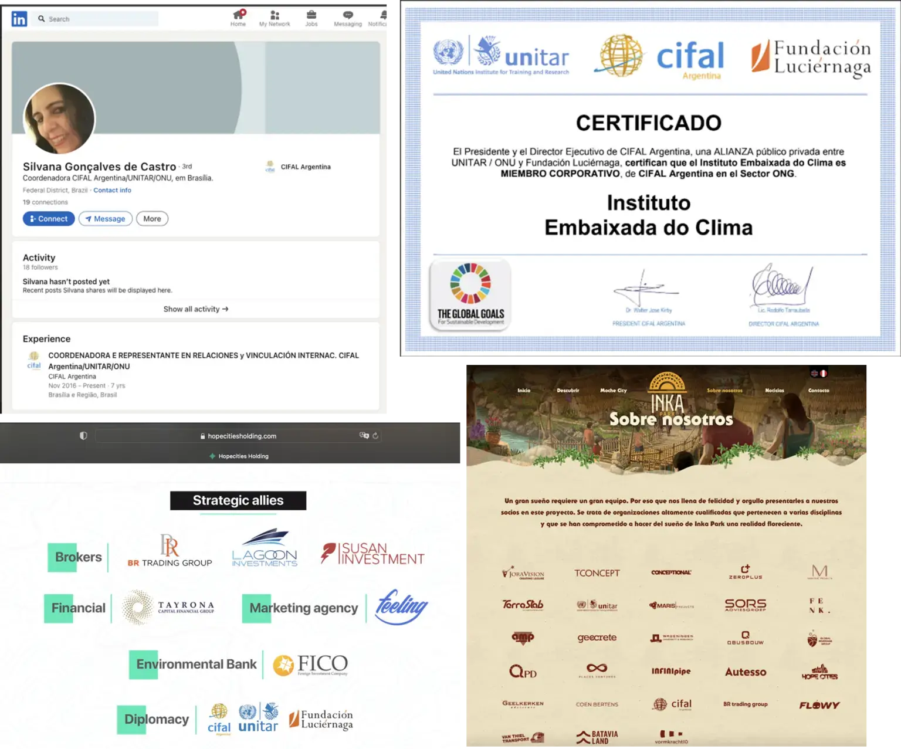Click Tayrona Capital Financial Group logo

(168, 607)
